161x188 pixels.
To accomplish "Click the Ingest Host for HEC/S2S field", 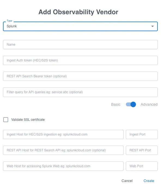I will 63,134.
